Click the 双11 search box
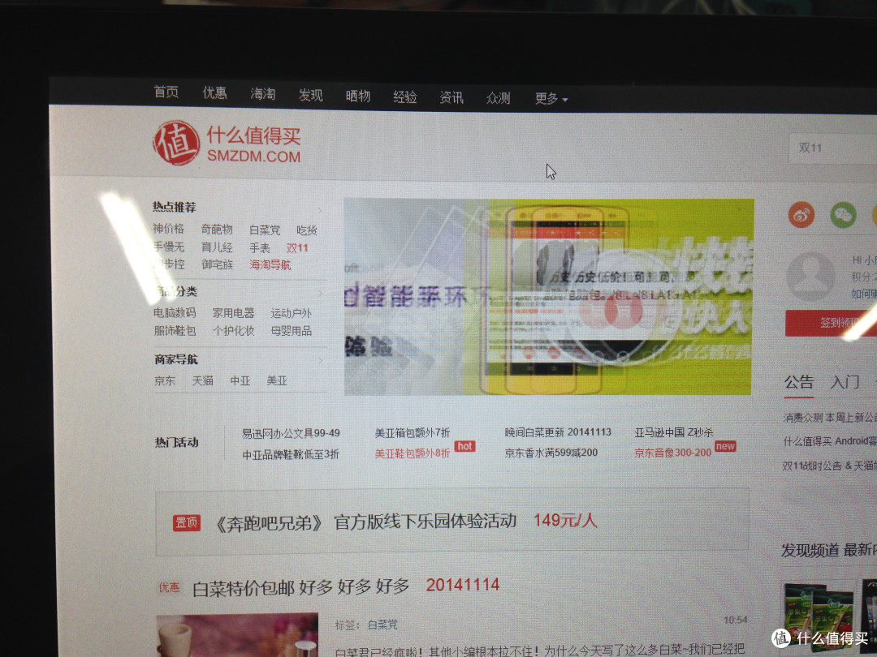 (833, 148)
